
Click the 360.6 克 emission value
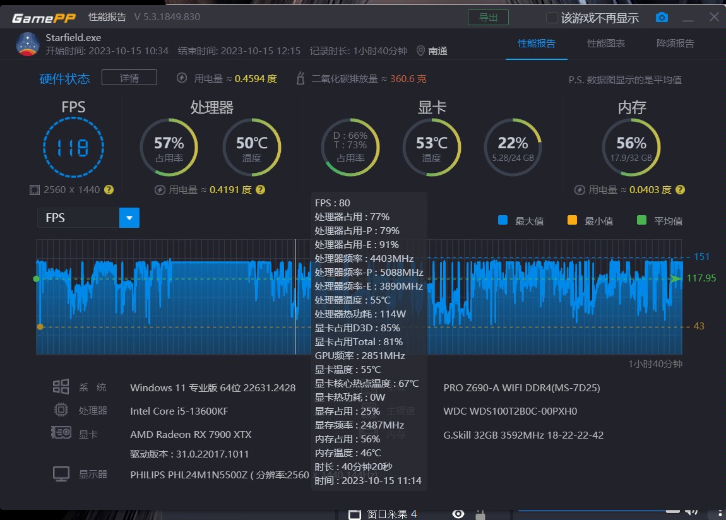tap(408, 79)
